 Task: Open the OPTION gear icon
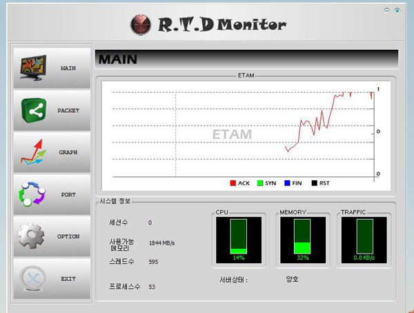tap(32, 236)
